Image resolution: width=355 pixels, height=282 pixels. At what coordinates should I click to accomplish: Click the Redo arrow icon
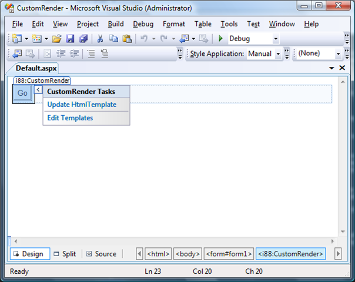(x=164, y=39)
